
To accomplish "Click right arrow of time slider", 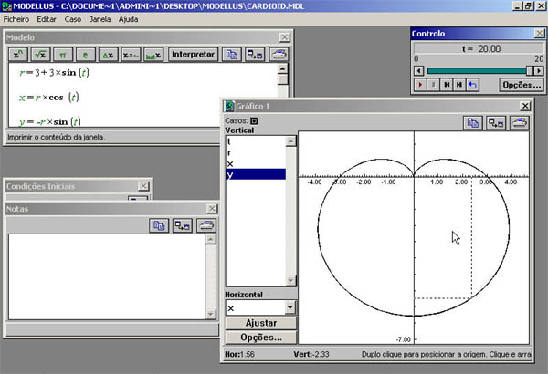I will (x=539, y=71).
